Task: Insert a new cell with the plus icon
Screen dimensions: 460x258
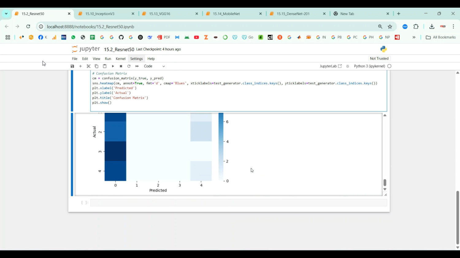Action: tap(81, 66)
